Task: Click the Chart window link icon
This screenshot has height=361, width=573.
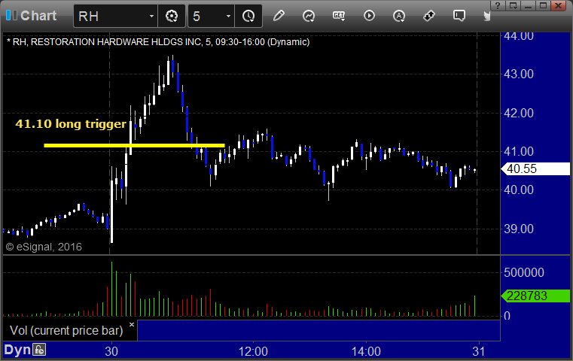Action: point(11,16)
